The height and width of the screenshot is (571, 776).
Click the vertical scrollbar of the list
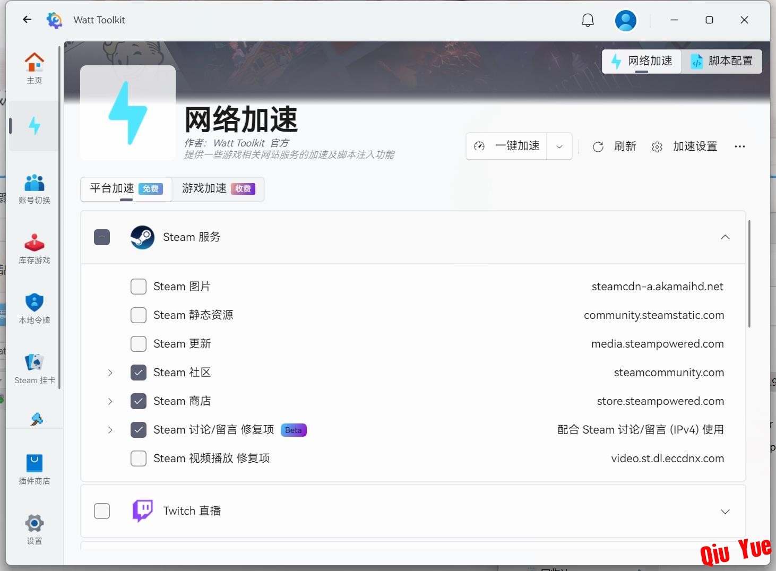[x=749, y=274]
